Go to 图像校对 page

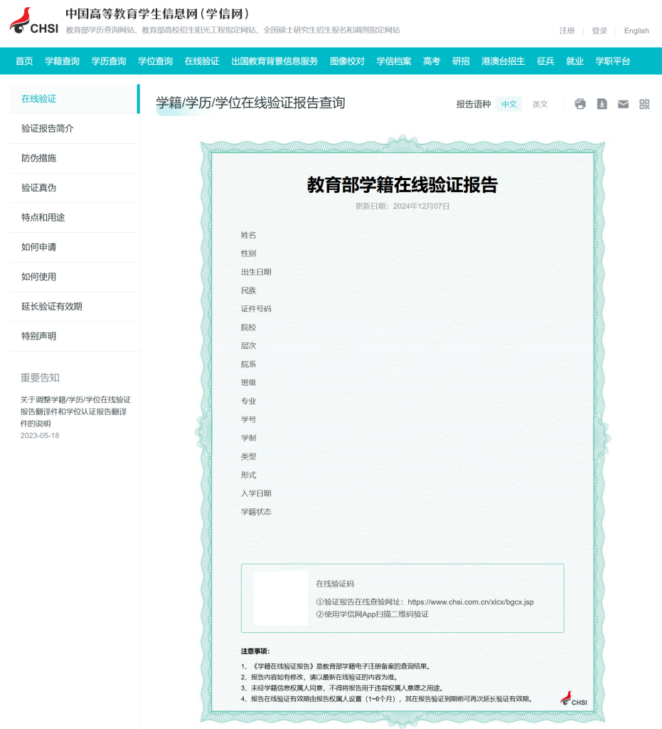pos(347,61)
